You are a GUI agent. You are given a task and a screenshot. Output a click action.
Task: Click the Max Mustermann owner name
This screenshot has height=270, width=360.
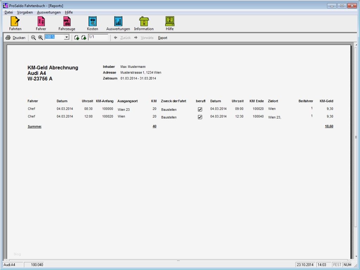[x=133, y=66]
